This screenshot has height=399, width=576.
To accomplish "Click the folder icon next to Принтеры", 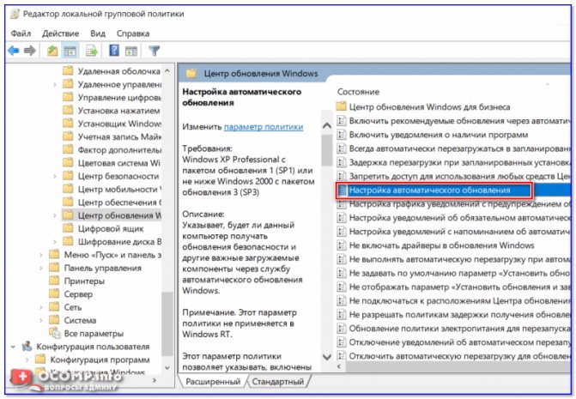I will (54, 281).
